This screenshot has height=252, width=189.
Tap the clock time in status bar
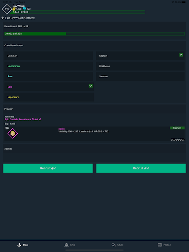click(8, 2)
